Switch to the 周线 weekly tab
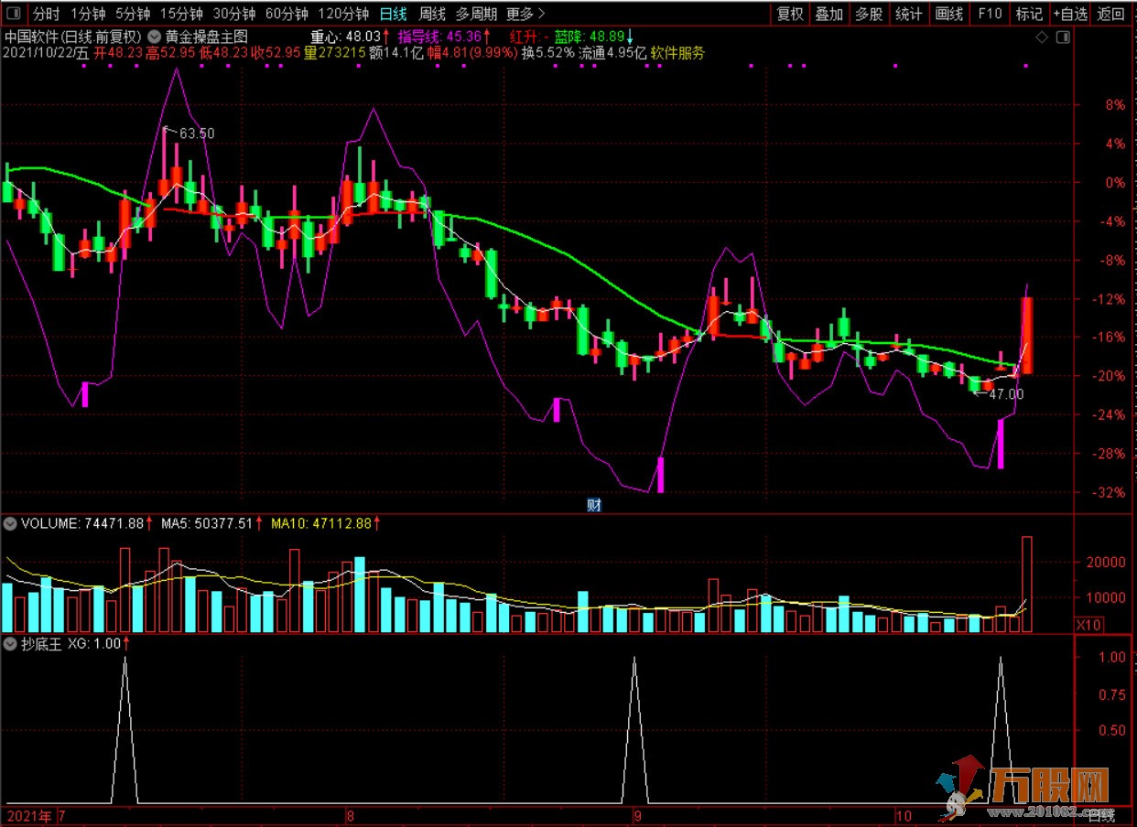The width and height of the screenshot is (1137, 827). [432, 14]
